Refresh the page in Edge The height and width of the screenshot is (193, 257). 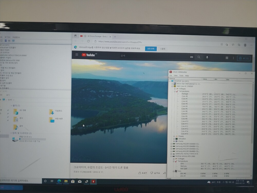(x=88, y=41)
